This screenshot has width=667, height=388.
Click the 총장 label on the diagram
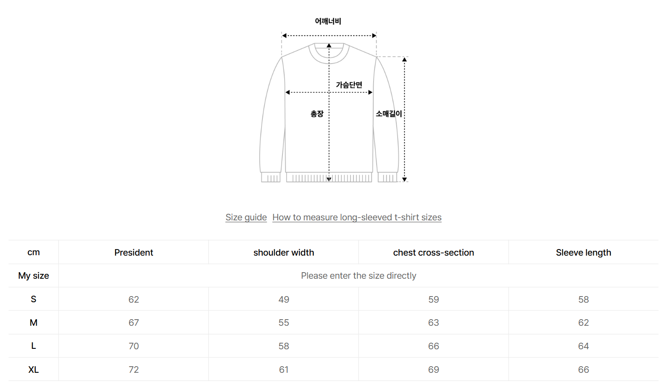click(x=317, y=114)
